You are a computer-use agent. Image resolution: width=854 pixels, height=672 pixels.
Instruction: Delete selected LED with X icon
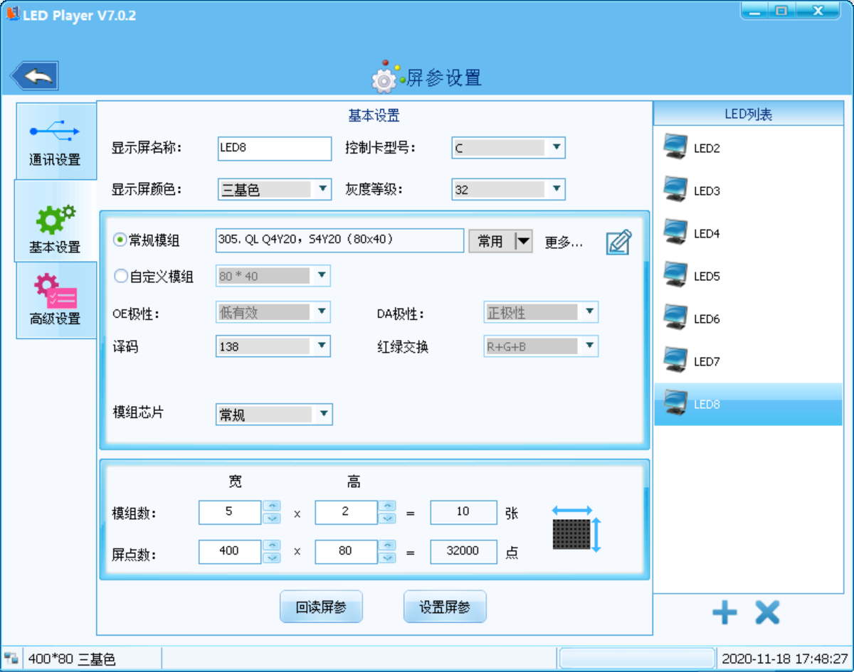click(767, 612)
